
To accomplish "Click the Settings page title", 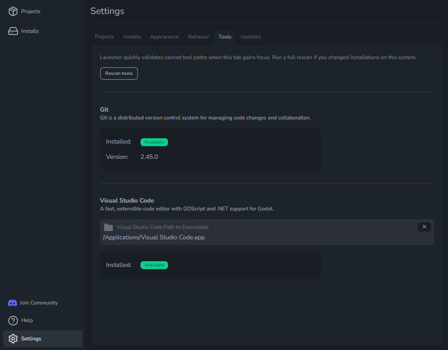I will pos(107,11).
